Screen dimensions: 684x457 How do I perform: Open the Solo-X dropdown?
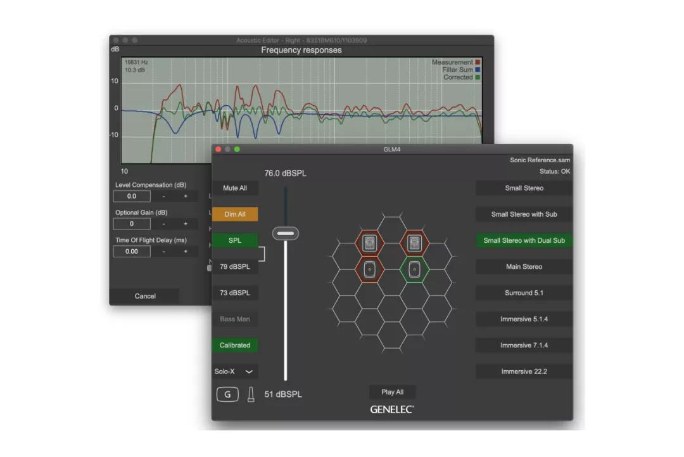point(235,371)
